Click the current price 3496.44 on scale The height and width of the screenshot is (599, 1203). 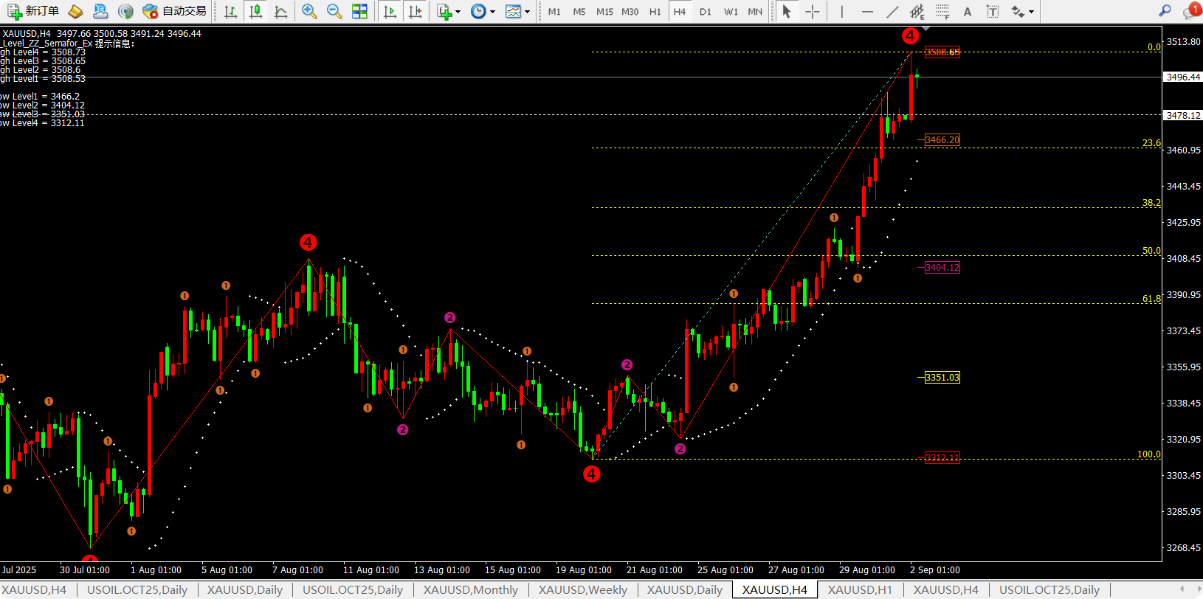[x=1183, y=77]
